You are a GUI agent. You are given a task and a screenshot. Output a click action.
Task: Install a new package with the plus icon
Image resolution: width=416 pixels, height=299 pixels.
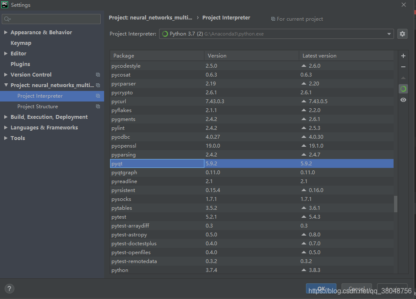(x=403, y=55)
